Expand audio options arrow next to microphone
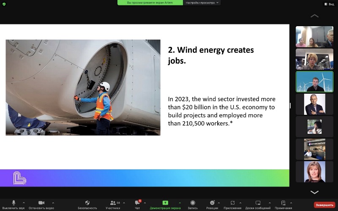This screenshot has height=211, width=338. 24,203
